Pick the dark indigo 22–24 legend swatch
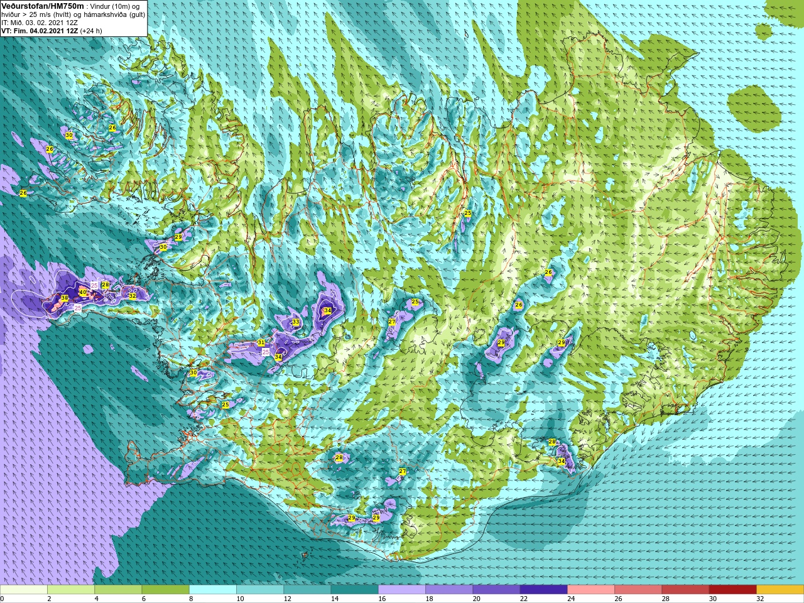 [544, 590]
